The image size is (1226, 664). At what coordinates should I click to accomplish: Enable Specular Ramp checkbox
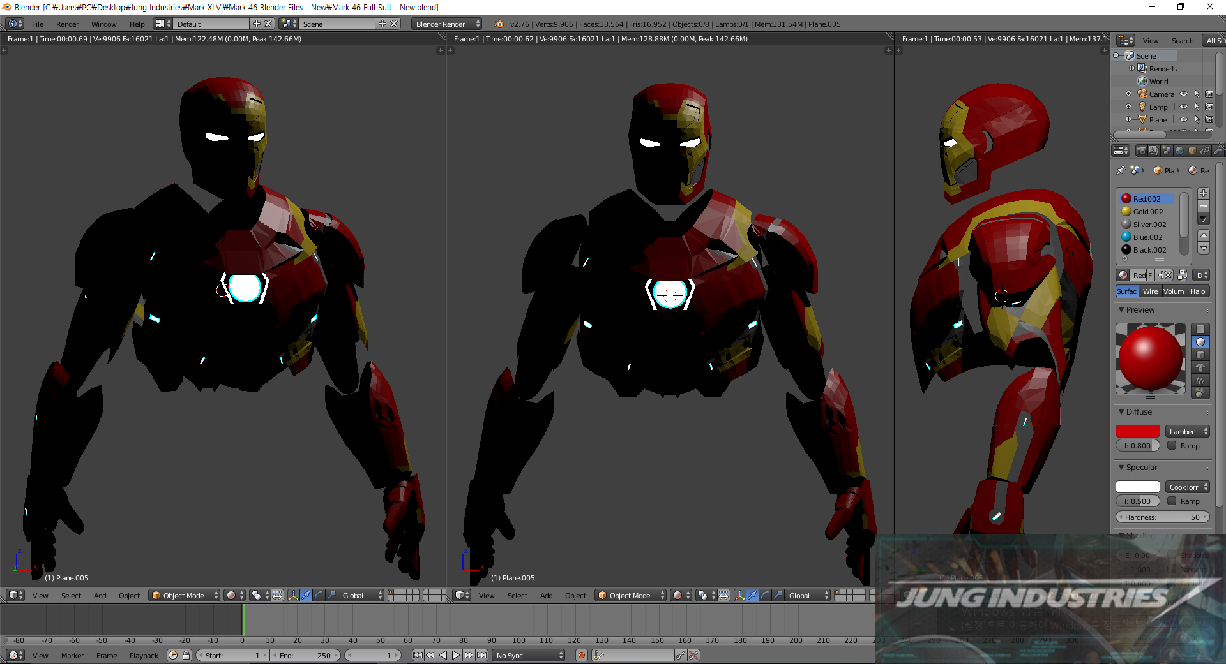[1172, 501]
